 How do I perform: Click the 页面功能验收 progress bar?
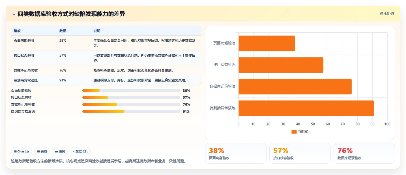pyautogui.click(x=131, y=90)
